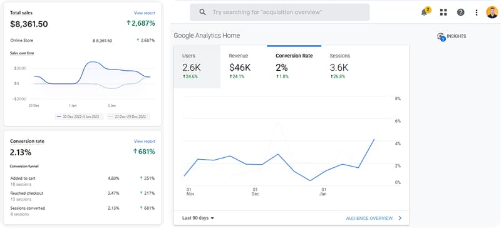Open the three-dot more options menu

pos(477,13)
